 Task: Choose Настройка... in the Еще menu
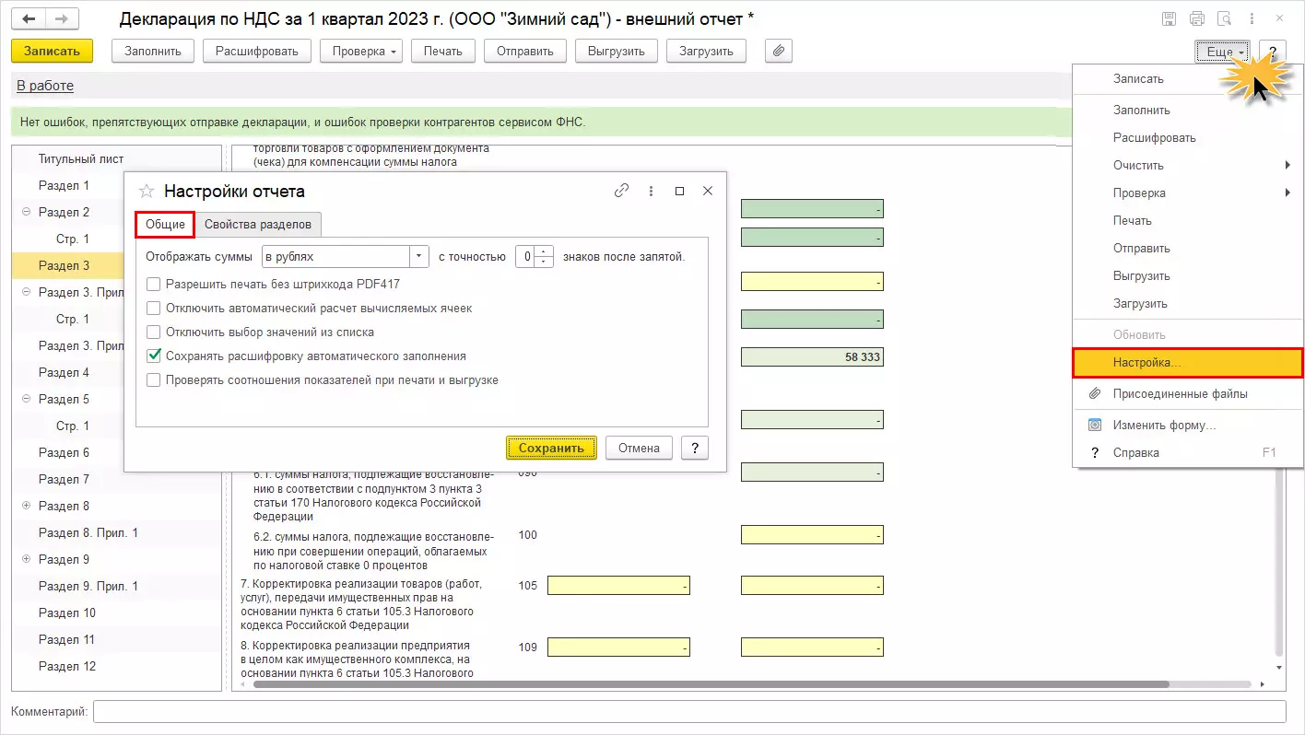1188,363
